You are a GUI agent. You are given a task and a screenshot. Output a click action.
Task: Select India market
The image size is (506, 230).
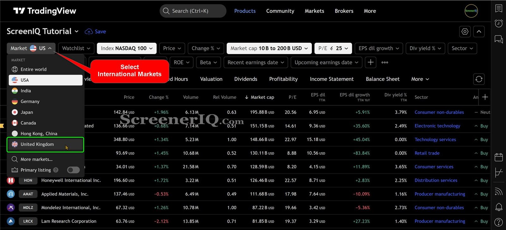point(46,91)
